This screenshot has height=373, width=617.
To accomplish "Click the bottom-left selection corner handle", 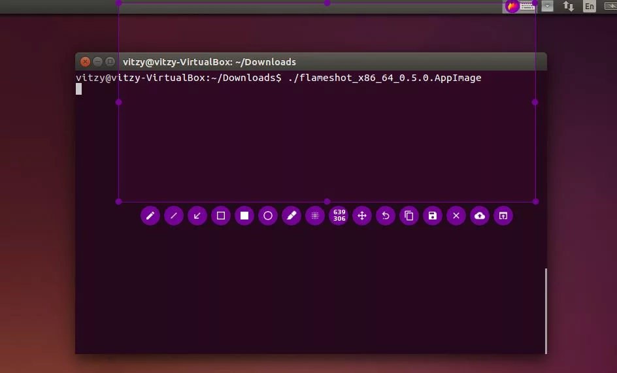I will coord(119,201).
